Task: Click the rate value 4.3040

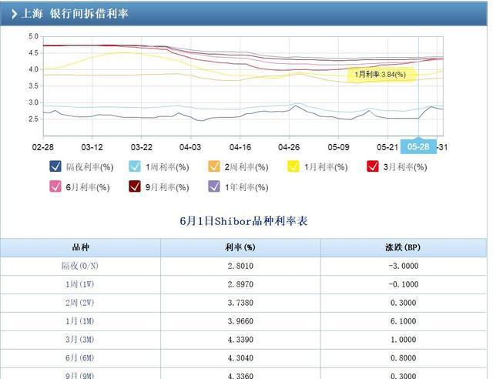Action: (240, 358)
